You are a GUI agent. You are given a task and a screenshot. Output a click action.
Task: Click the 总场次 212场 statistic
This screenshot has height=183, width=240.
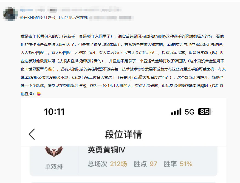point(107,164)
